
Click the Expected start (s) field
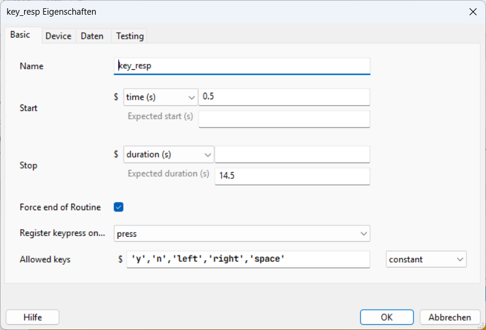(x=284, y=119)
